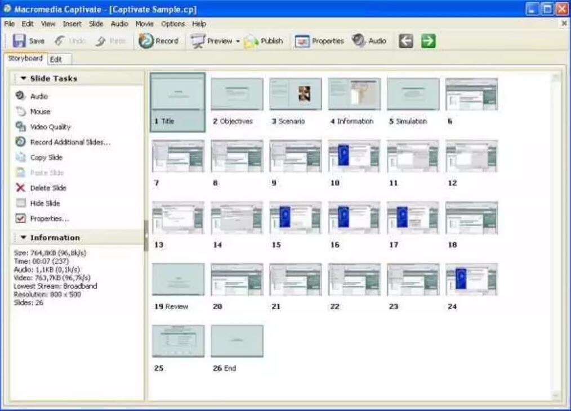The width and height of the screenshot is (571, 411).
Task: Select slide 19 Review thumbnail
Action: pos(178,279)
